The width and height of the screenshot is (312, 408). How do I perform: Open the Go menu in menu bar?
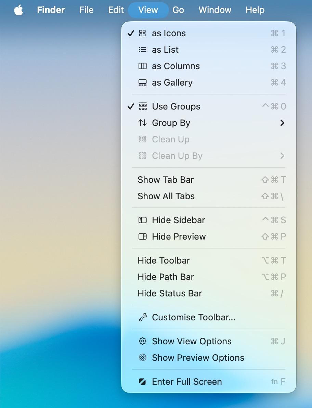(178, 10)
